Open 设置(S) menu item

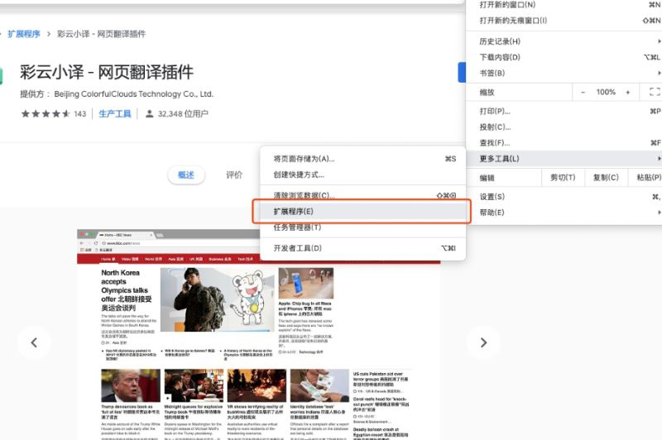[564, 197]
